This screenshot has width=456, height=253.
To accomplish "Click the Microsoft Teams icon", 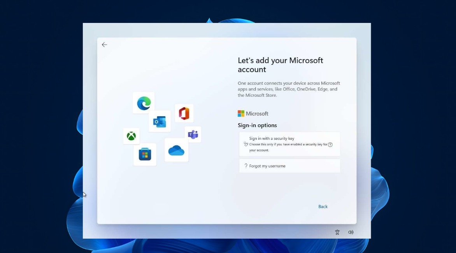I will [193, 134].
